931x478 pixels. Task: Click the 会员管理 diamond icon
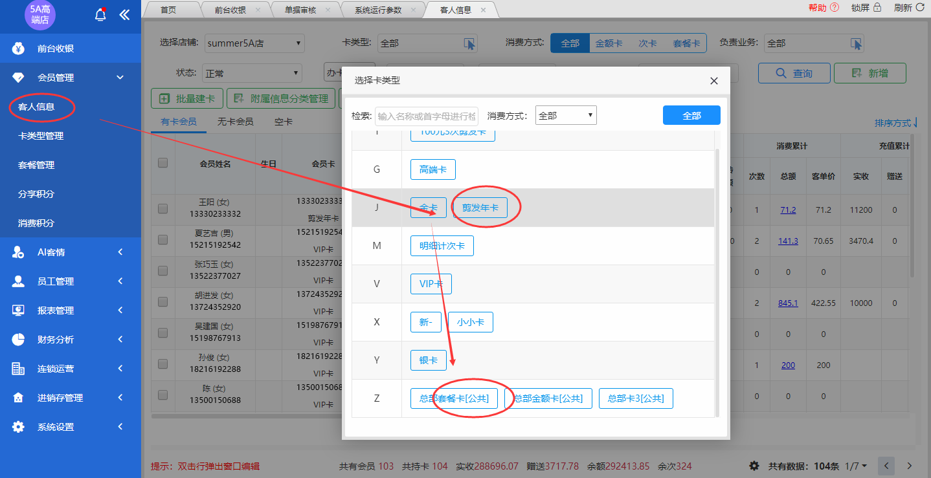coord(18,78)
